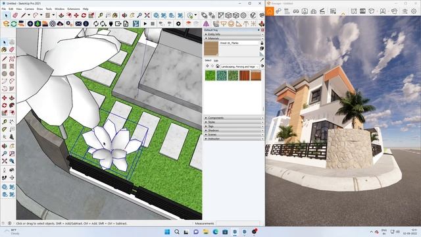
Task: Open Windows Start button on taskbar
Action: tap(167, 232)
